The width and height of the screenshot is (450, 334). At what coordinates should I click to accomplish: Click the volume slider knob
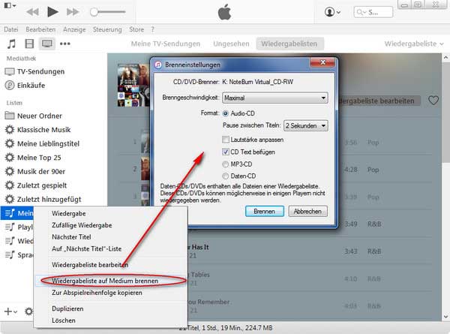coord(94,12)
